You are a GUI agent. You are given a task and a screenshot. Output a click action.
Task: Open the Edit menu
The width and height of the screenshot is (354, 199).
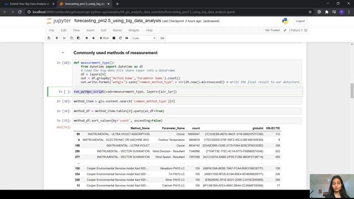tap(64, 30)
